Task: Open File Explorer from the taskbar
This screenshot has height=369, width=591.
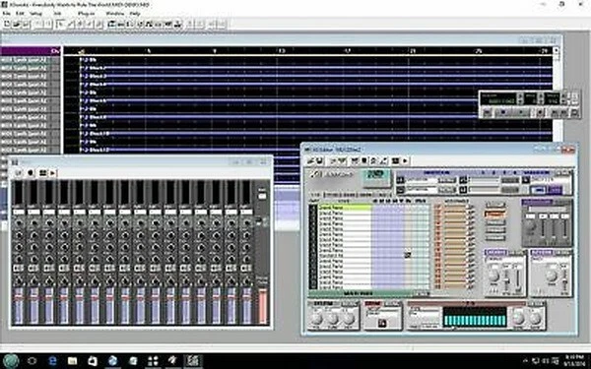Action: pyautogui.click(x=72, y=361)
